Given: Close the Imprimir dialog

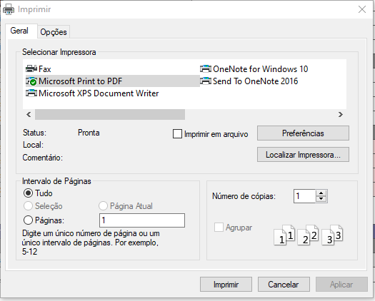Looking at the screenshot, I should click(362, 9).
